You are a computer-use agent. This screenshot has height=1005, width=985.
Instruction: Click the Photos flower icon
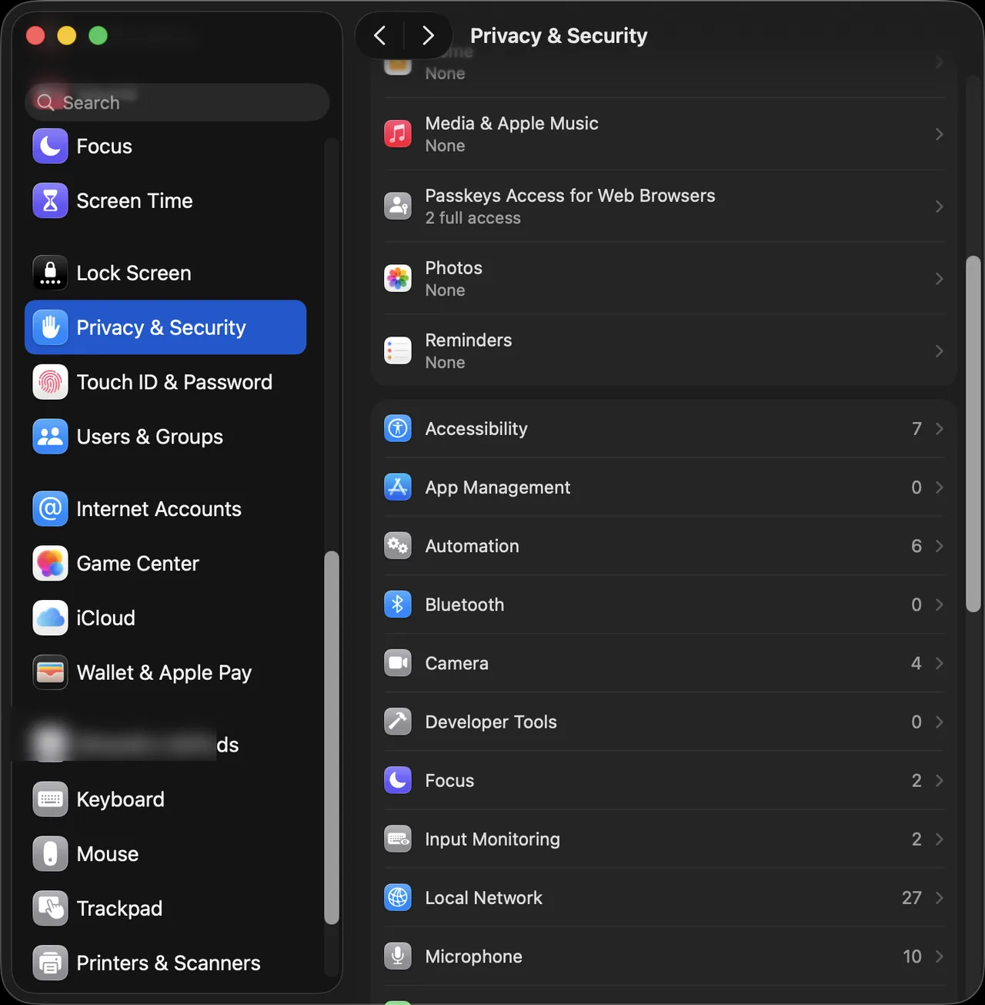tap(398, 279)
